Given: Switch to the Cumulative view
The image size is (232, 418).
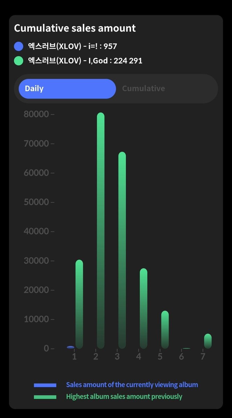Looking at the screenshot, I should (x=143, y=89).
